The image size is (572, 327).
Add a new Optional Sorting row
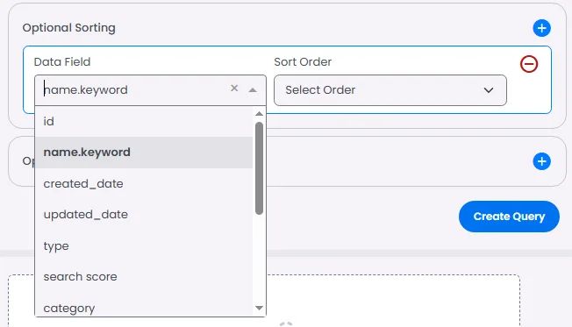tap(541, 28)
